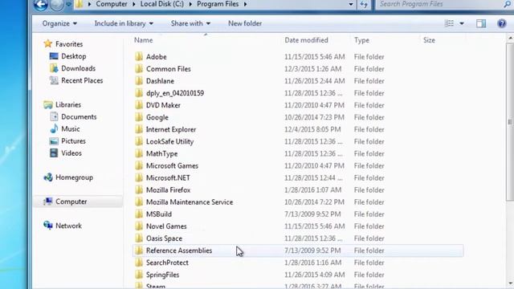Click the MSBuild folder icon
Image resolution: width=514 pixels, height=289 pixels.
coord(139,214)
